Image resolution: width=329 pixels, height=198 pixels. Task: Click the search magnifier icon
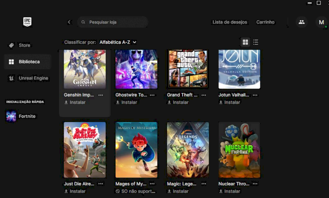[83, 22]
